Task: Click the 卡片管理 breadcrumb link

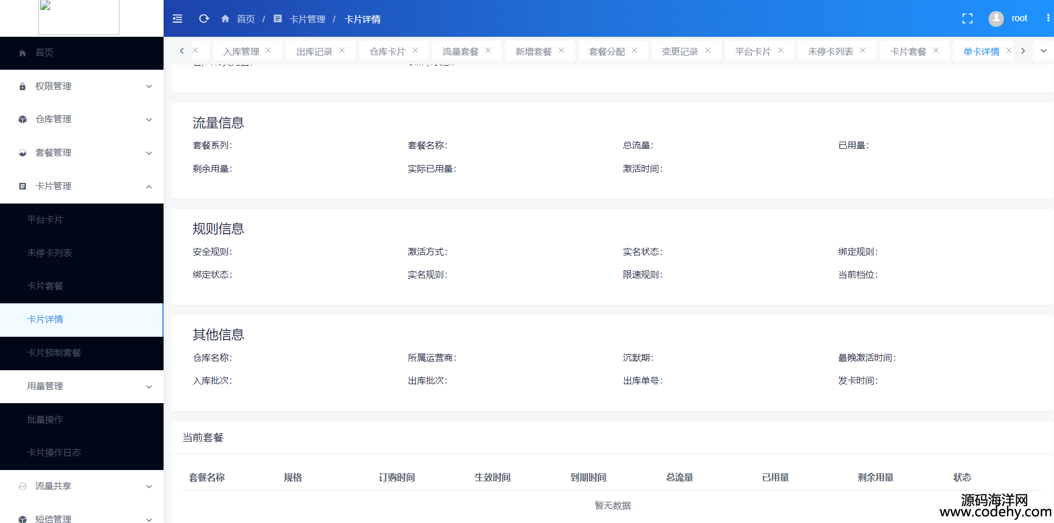Action: click(308, 19)
